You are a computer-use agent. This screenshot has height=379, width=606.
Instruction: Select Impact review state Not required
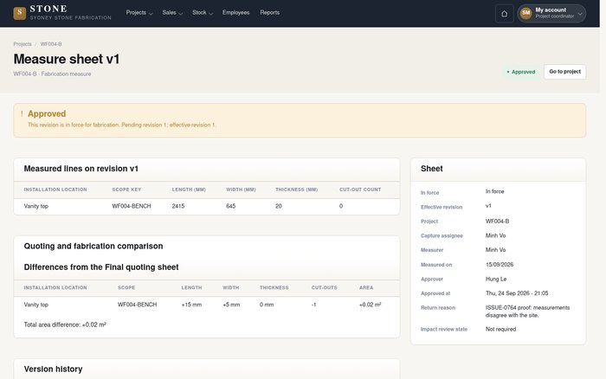[500, 329]
